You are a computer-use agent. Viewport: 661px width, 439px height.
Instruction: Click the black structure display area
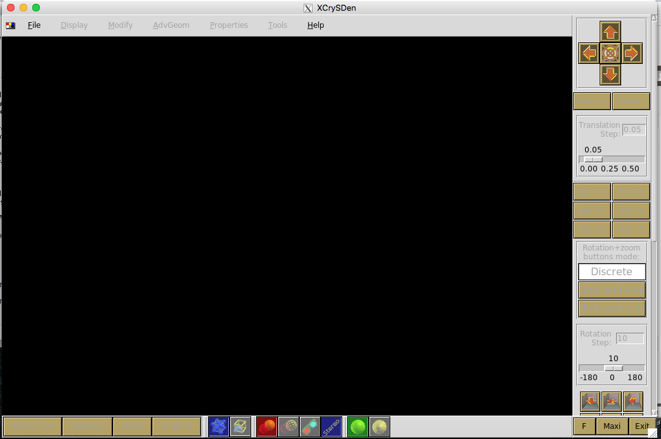pos(287,226)
